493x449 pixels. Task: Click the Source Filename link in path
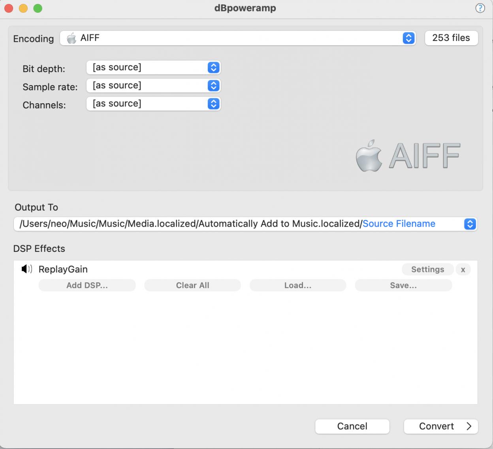[399, 224]
